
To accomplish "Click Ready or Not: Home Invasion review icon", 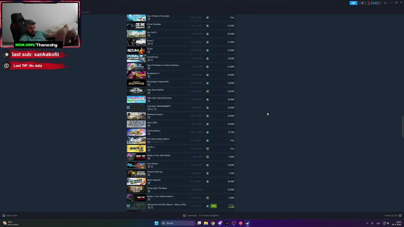I will tap(207, 198).
